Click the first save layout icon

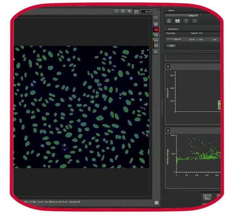[x=169, y=21]
